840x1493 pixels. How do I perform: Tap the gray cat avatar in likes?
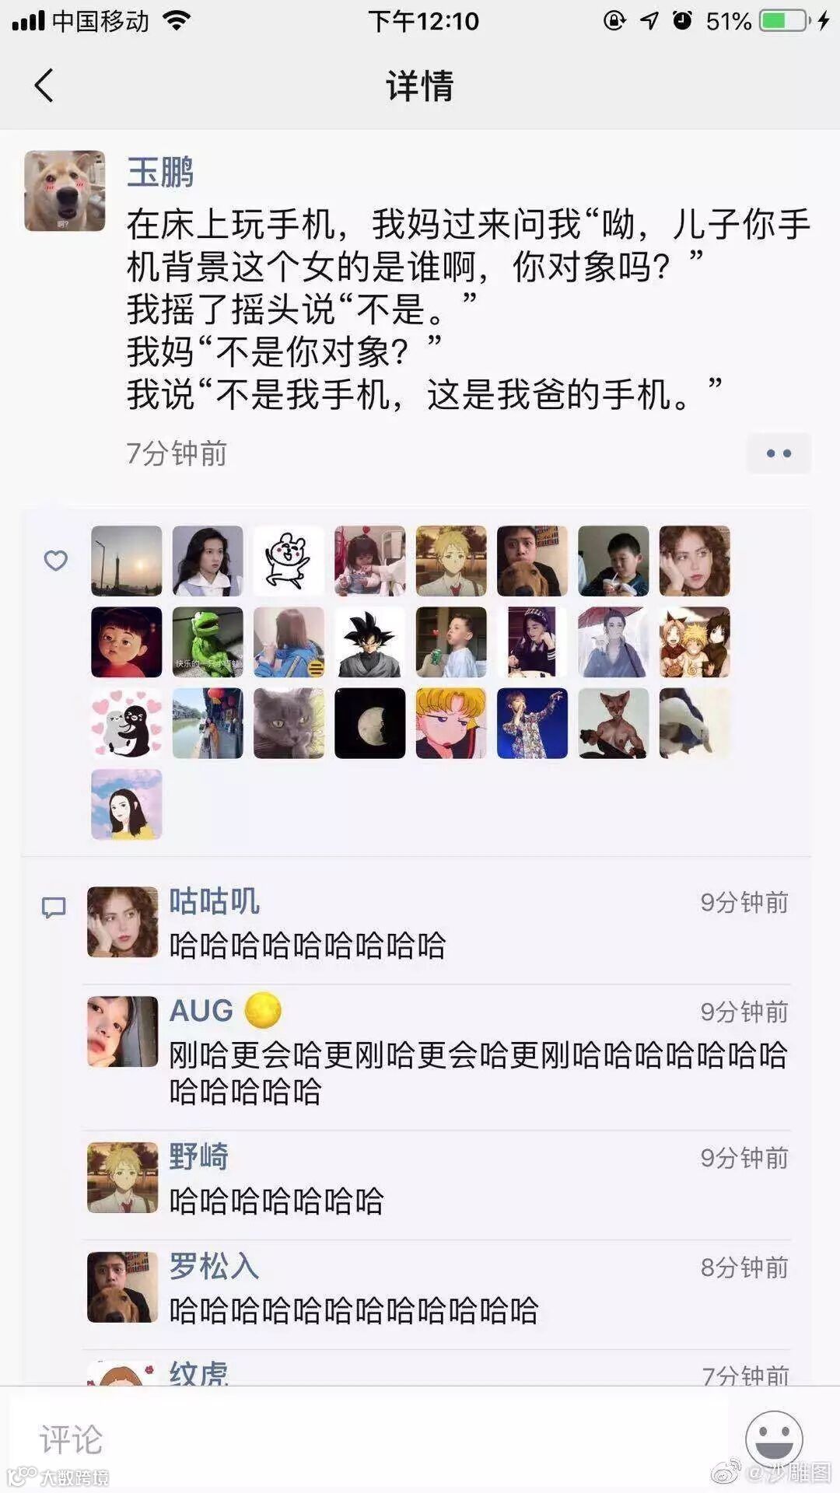pos(289,723)
